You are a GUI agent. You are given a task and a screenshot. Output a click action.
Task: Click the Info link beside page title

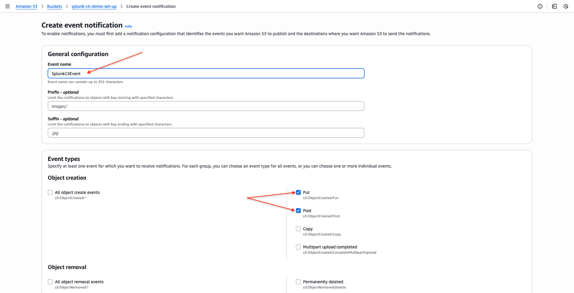coord(128,26)
